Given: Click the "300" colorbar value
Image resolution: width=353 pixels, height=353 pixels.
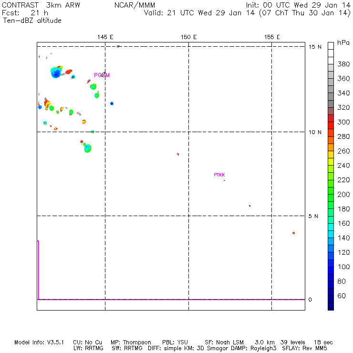Looking at the screenshot, I should (343, 122).
